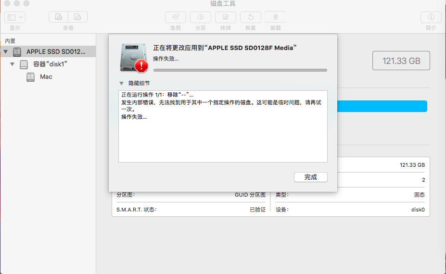Click the remove volume icon
The height and width of the screenshot is (274, 446).
(x=78, y=17)
